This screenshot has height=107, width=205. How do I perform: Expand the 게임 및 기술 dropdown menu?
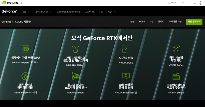43,12
